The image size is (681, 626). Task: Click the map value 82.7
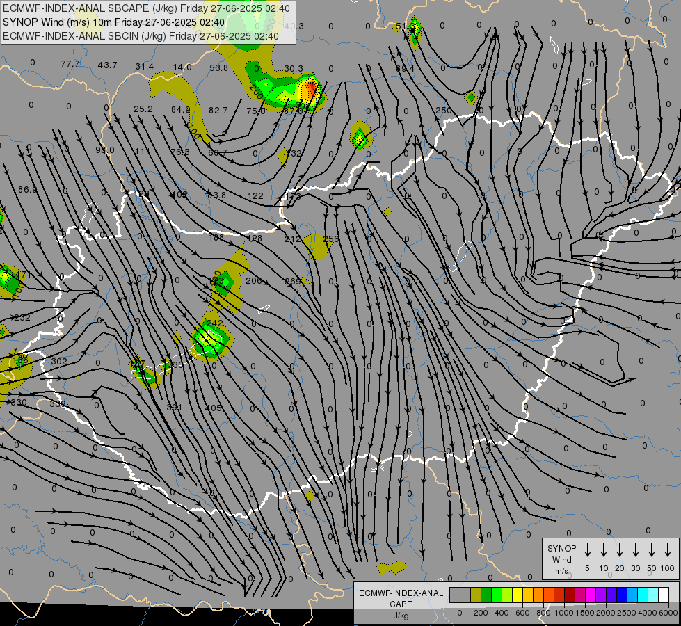point(218,110)
